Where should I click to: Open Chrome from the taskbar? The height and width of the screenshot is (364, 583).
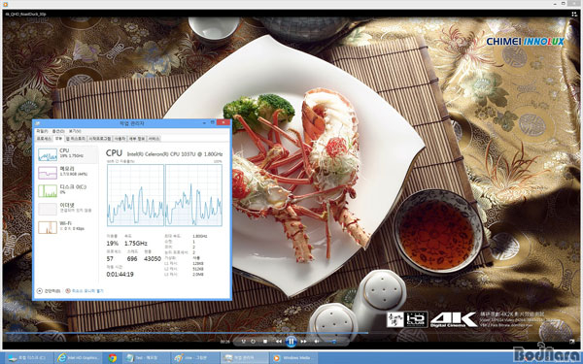tap(113, 358)
